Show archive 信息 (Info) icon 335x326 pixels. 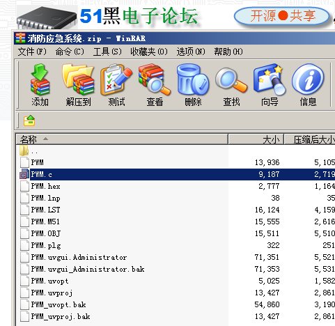308,85
